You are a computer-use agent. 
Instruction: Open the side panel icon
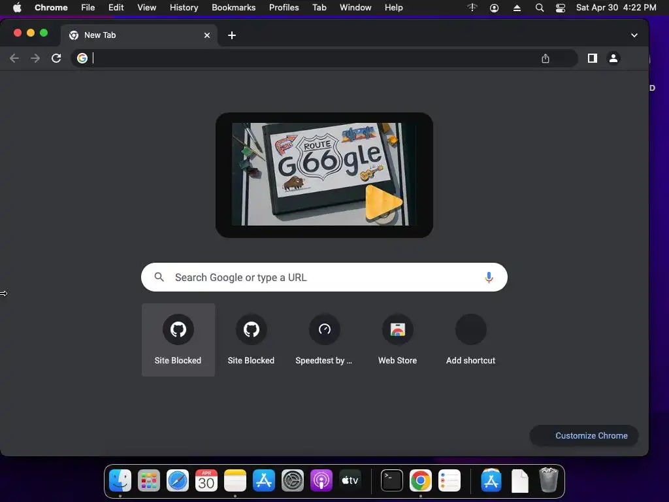tap(592, 58)
